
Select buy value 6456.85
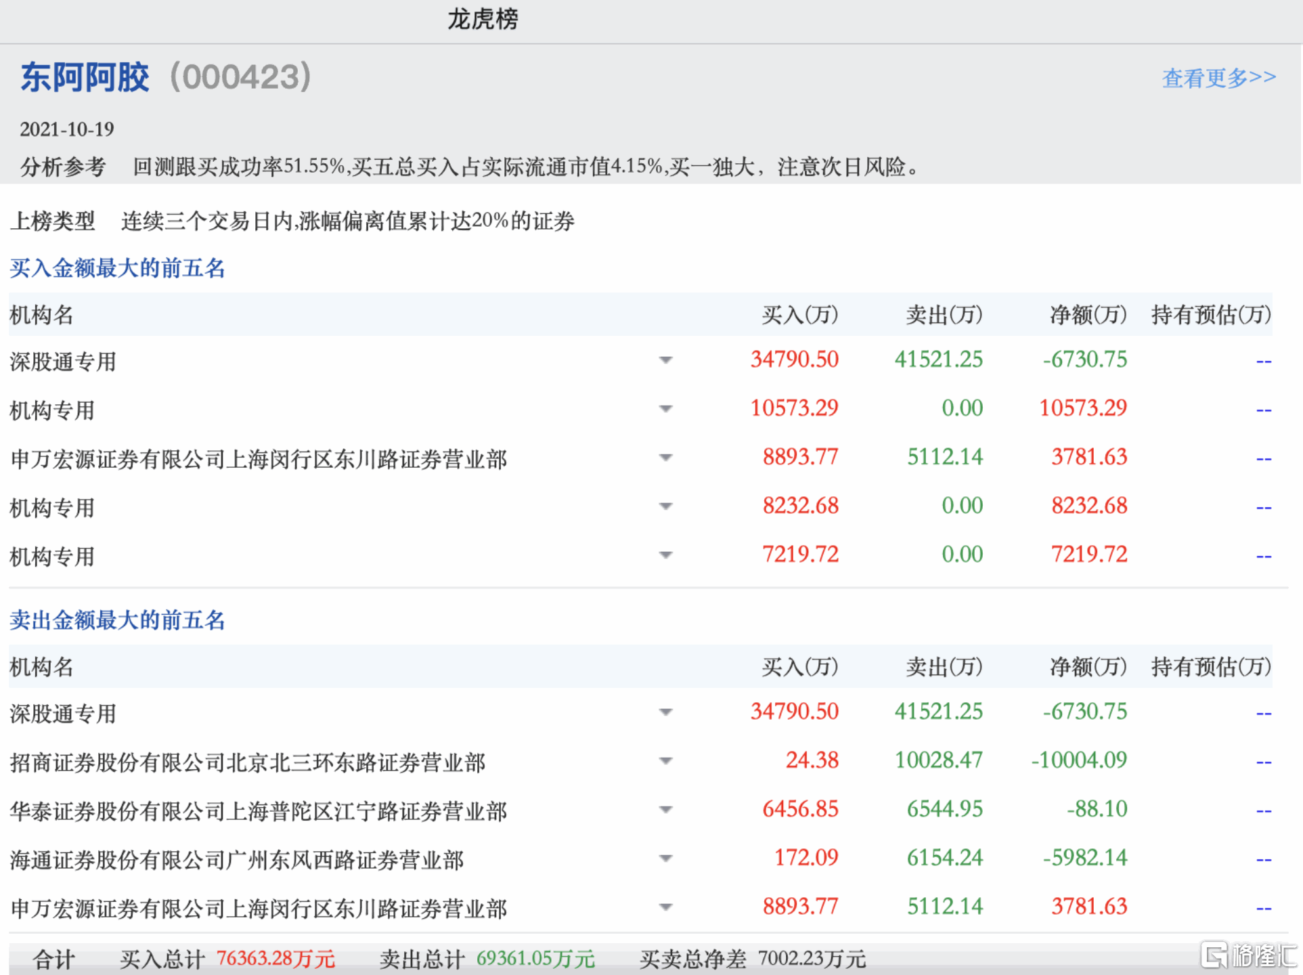(x=801, y=809)
